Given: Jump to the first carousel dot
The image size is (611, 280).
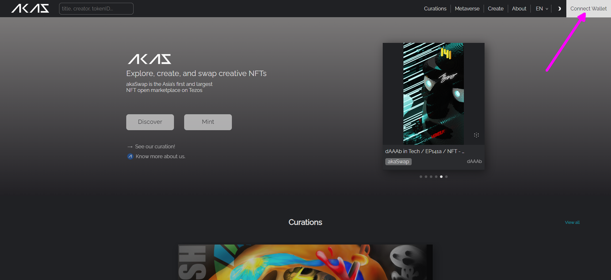Looking at the screenshot, I should pos(421,177).
